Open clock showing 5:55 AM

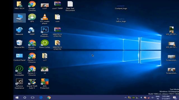166,97
